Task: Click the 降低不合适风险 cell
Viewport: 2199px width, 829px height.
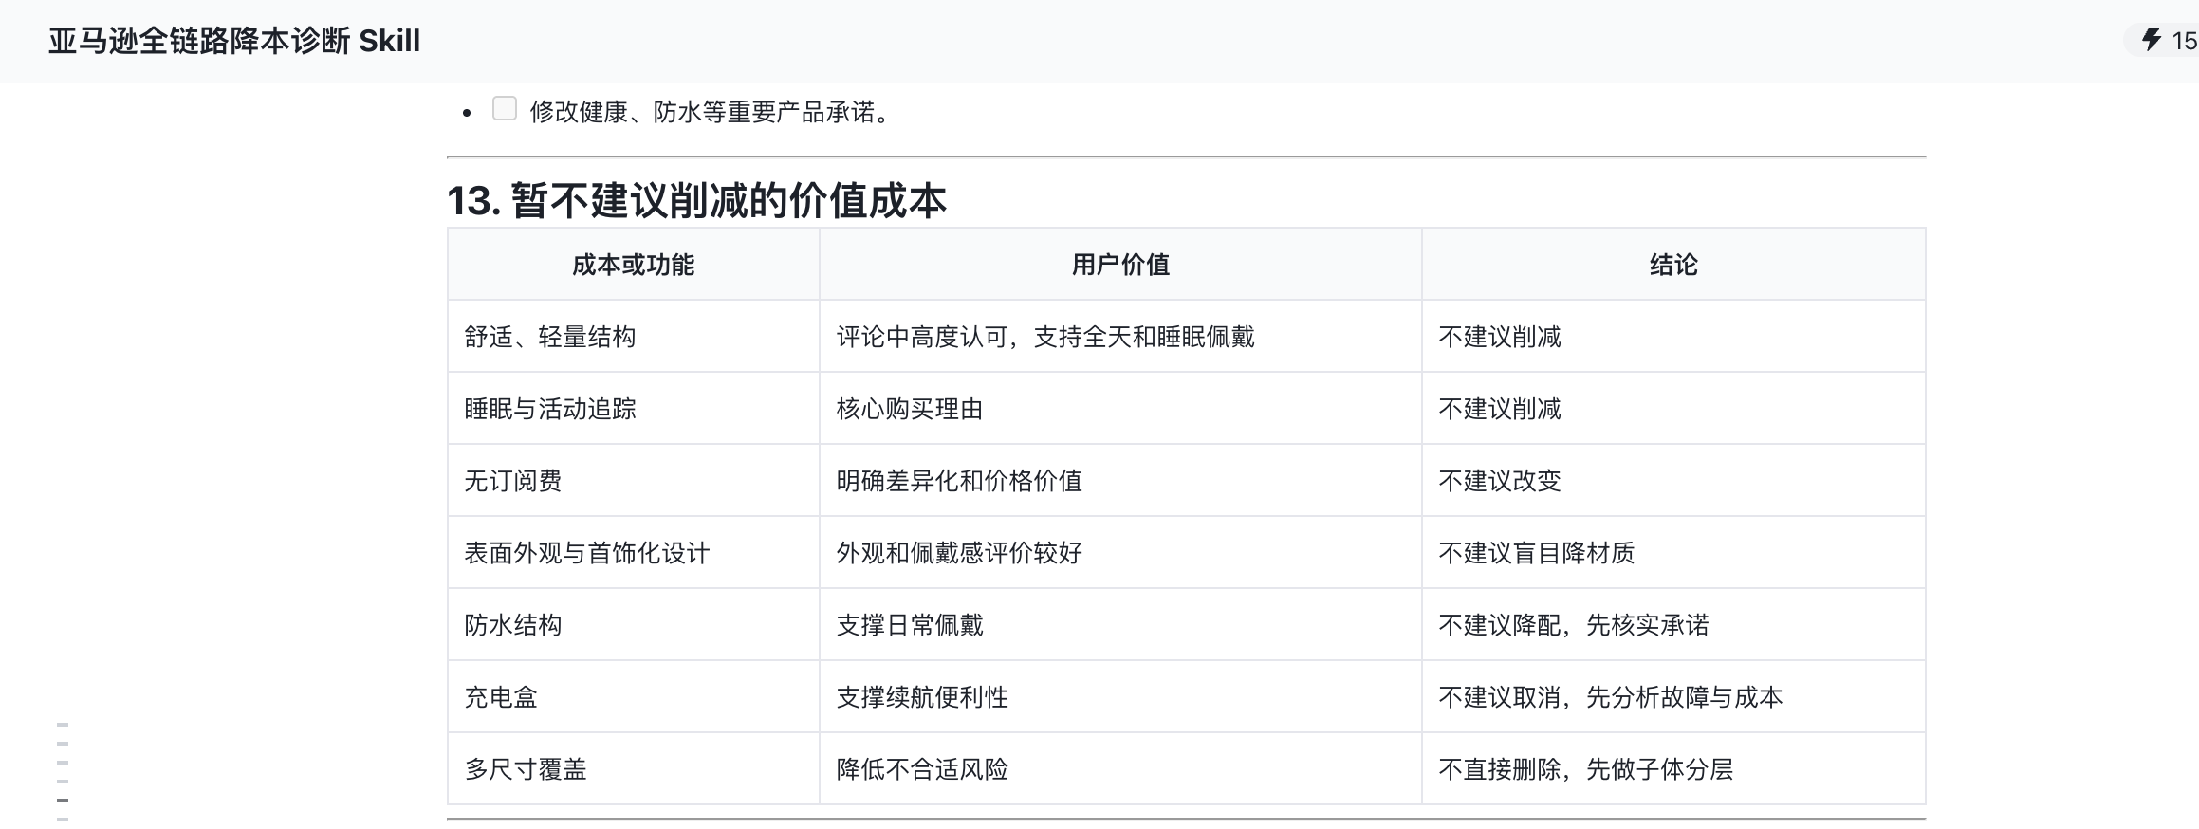Action: 1120,769
